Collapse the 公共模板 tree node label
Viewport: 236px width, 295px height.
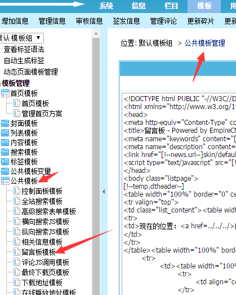coord(24,181)
